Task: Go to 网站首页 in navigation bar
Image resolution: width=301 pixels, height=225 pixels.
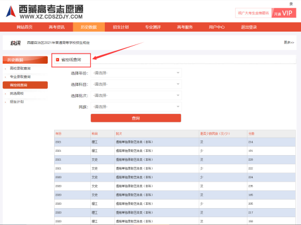Action: (x=24, y=27)
